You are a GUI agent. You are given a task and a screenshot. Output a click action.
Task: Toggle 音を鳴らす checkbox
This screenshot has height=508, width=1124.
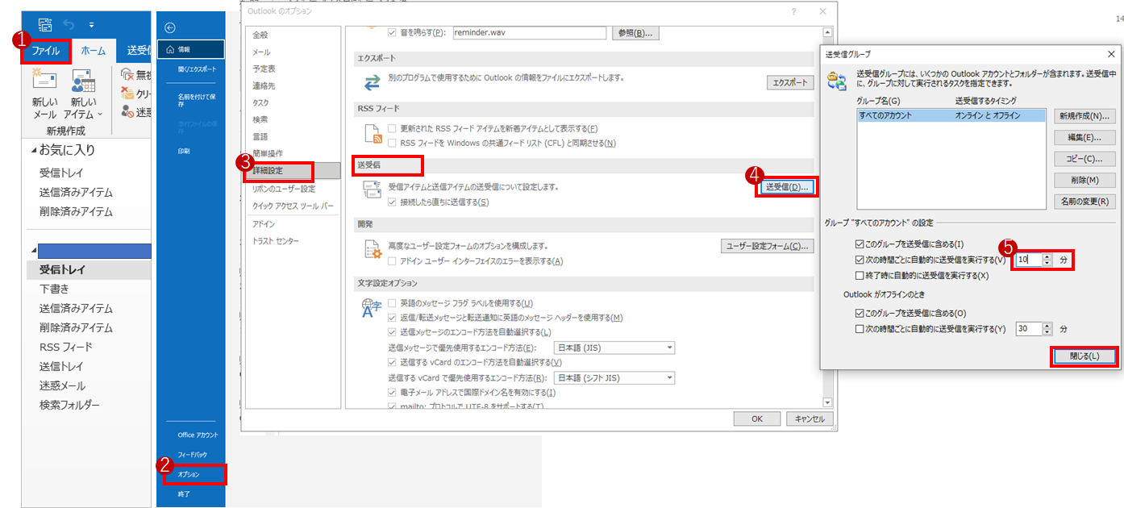[393, 33]
